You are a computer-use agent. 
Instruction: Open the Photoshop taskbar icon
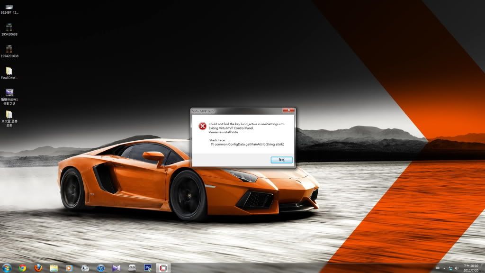tap(148, 268)
